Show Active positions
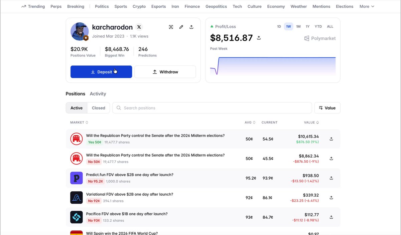Viewport: 401px width, 235px height. 77,108
